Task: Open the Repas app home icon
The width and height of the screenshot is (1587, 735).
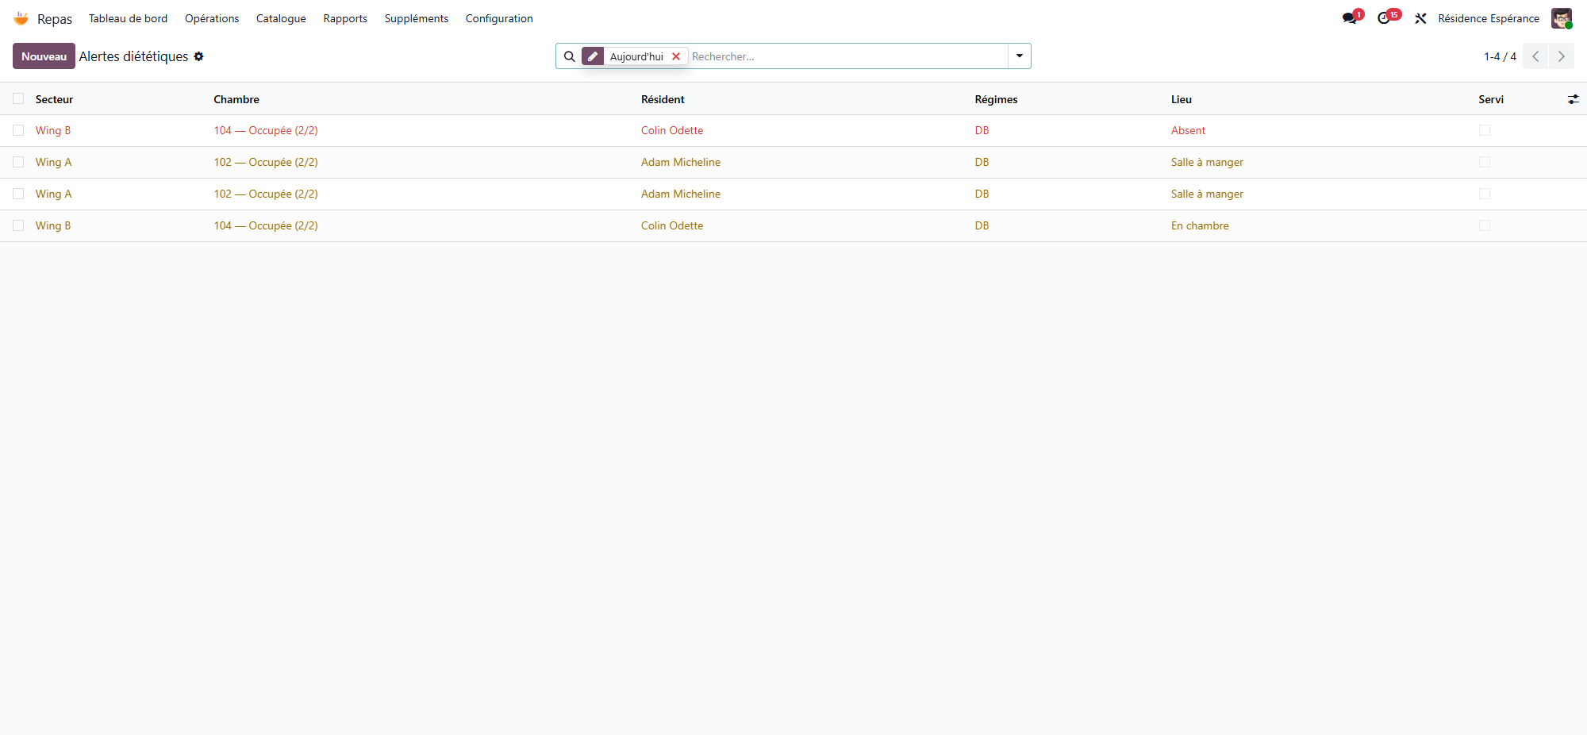Action: (21, 18)
